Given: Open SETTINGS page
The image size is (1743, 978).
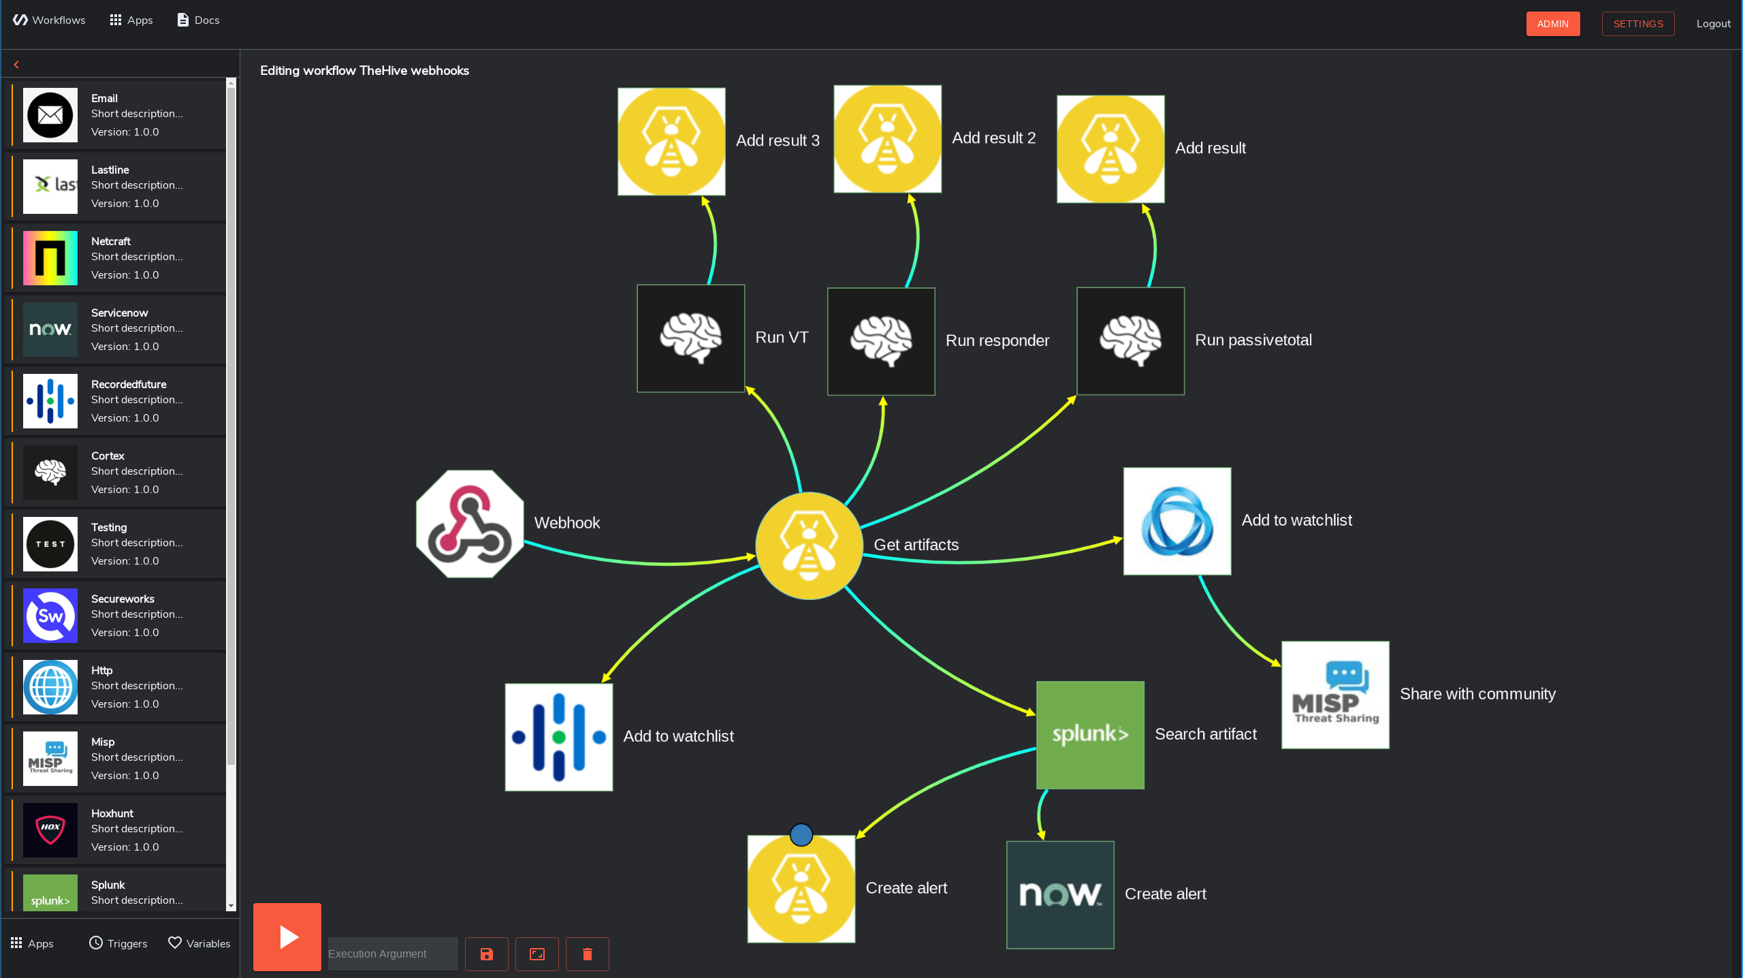Looking at the screenshot, I should [1637, 22].
